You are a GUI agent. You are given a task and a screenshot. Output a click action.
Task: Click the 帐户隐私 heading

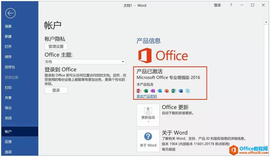[x=55, y=39]
